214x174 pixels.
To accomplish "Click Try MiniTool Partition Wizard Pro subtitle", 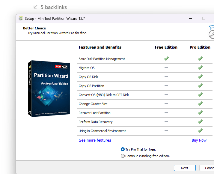I will (58, 33).
